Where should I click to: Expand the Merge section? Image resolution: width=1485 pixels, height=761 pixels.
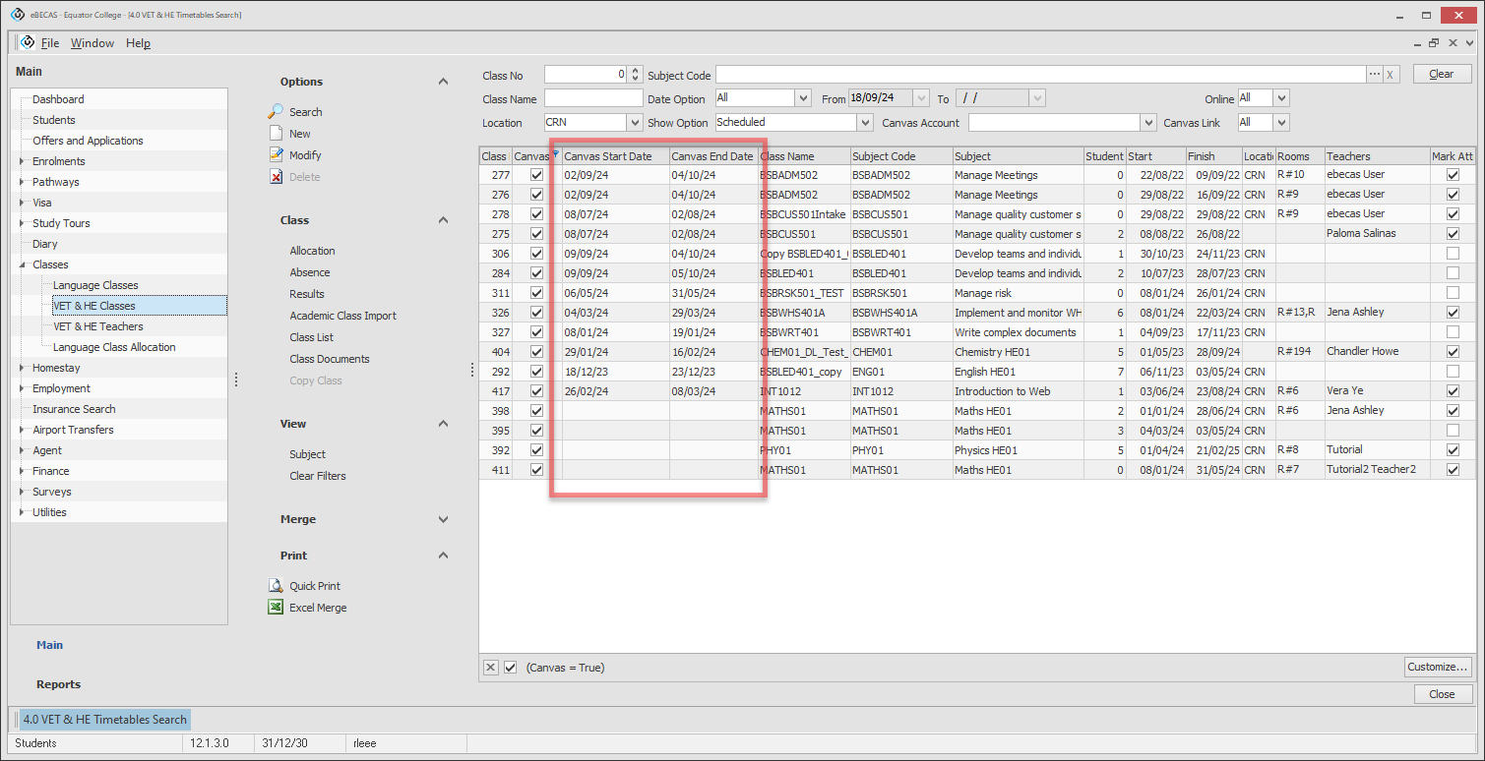click(443, 519)
